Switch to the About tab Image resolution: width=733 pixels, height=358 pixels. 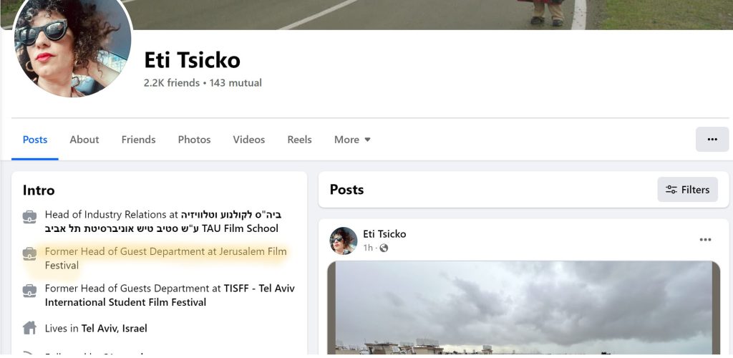[84, 140]
